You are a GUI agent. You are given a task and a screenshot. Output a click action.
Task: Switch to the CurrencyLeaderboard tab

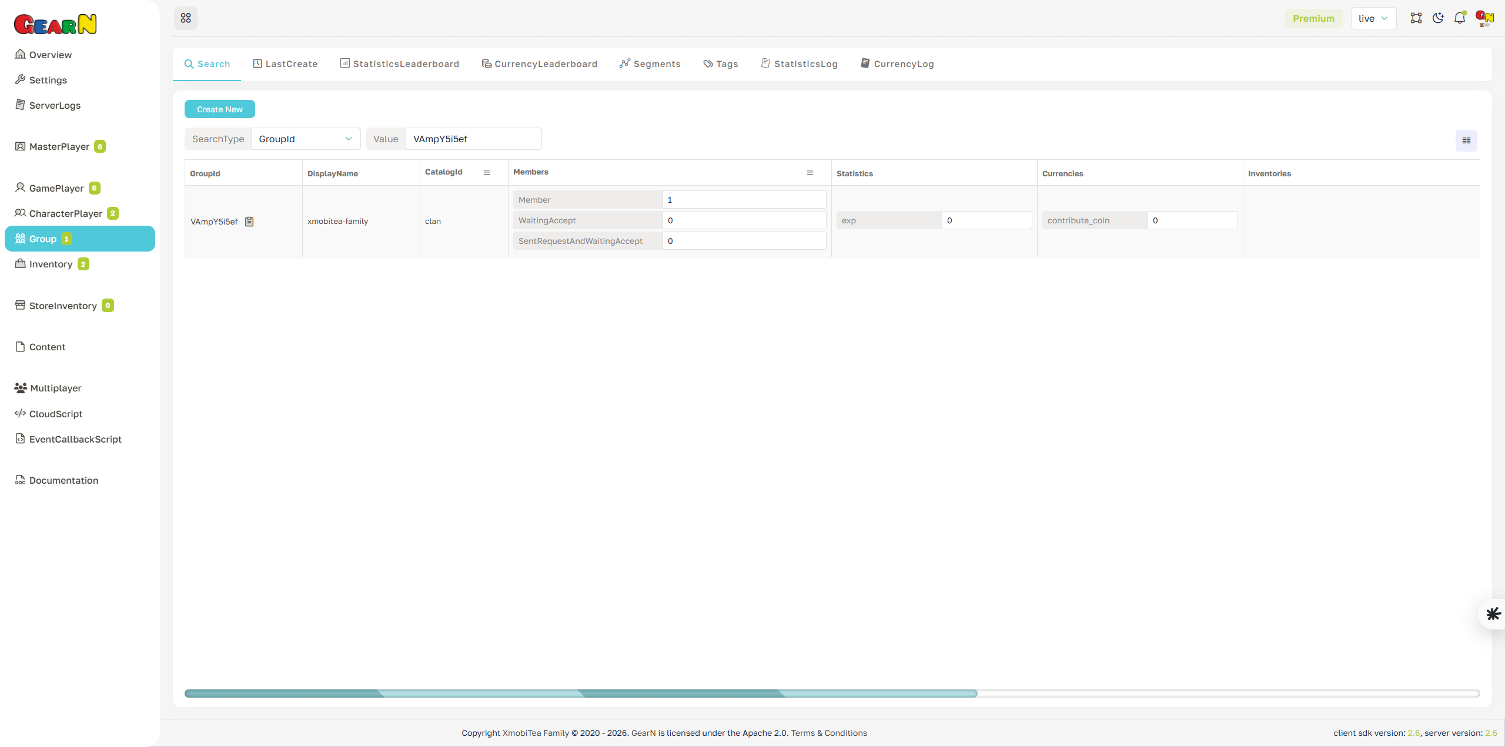[539, 63]
